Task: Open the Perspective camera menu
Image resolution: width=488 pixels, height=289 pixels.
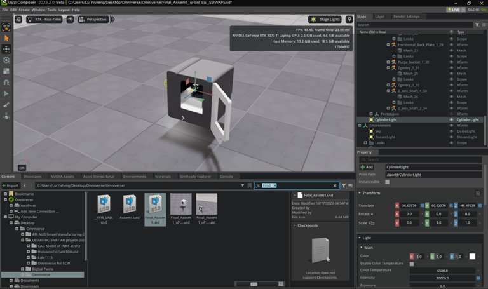Action: 93,19
